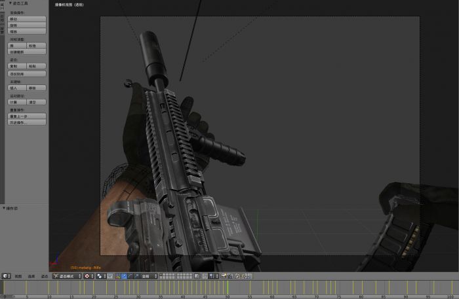Toggle the manipulate pivot-only icon beside pivot dropdown

110,276
